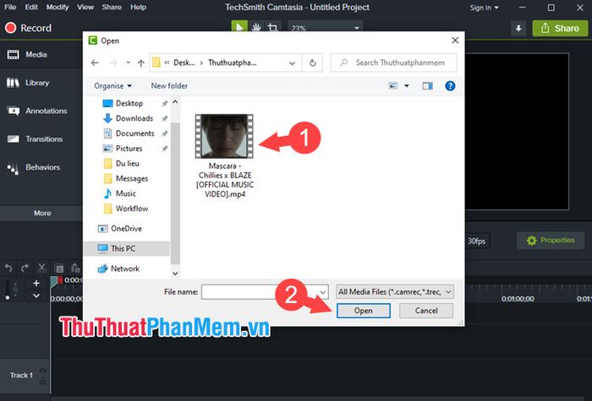Select OneDrive in navigation pane
This screenshot has height=401, width=592.
coord(126,229)
